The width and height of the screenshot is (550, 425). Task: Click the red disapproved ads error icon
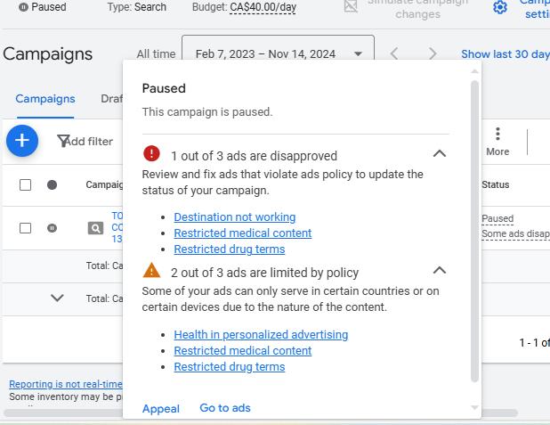pyautogui.click(x=151, y=153)
